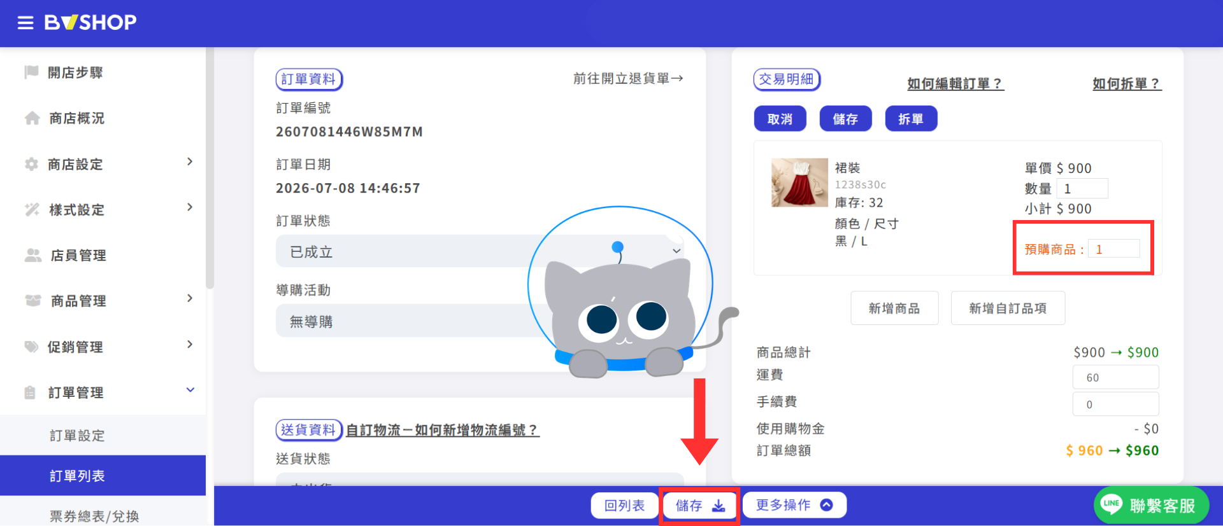This screenshot has height=526, width=1223.
Task: Click the 儲存 button in 交易明細
Action: pyautogui.click(x=845, y=119)
